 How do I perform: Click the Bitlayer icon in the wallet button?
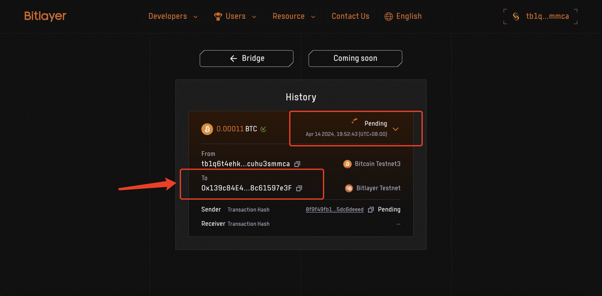515,16
